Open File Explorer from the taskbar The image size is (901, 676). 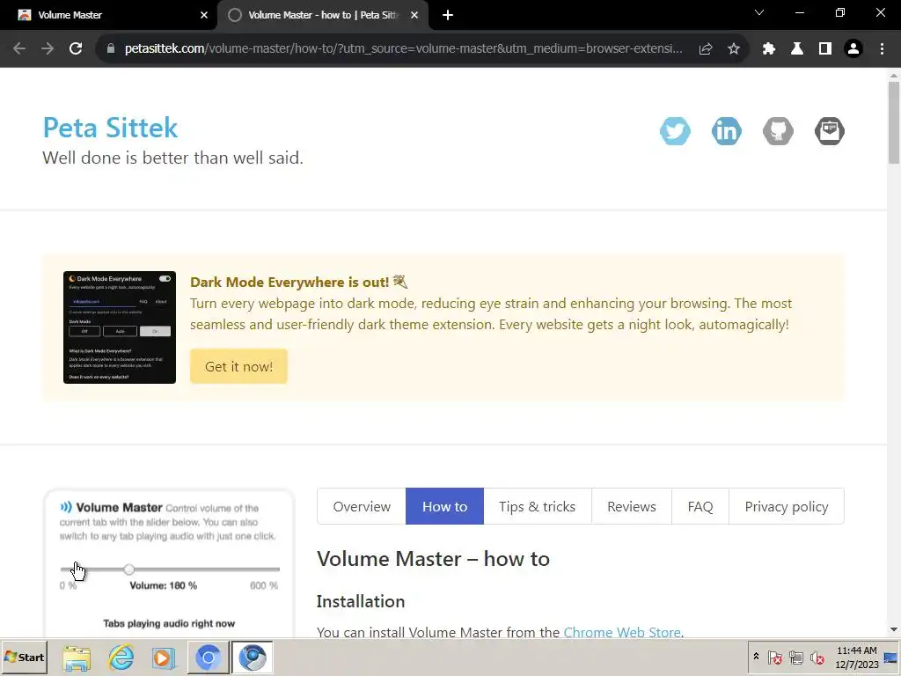point(77,658)
